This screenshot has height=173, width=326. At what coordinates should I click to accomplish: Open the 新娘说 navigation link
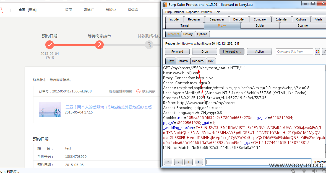coord(111,10)
